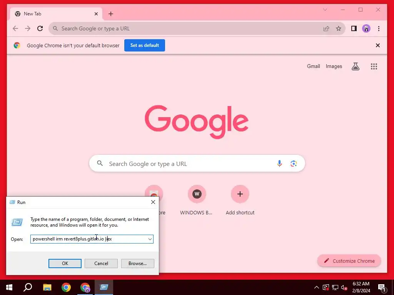Viewport: 394px width, 295px height.
Task: Click OK in the Run dialog
Action: pos(65,264)
